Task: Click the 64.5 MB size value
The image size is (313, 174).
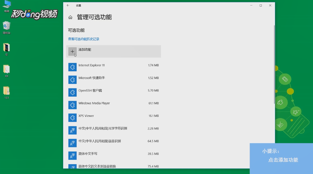Action: coord(153,141)
